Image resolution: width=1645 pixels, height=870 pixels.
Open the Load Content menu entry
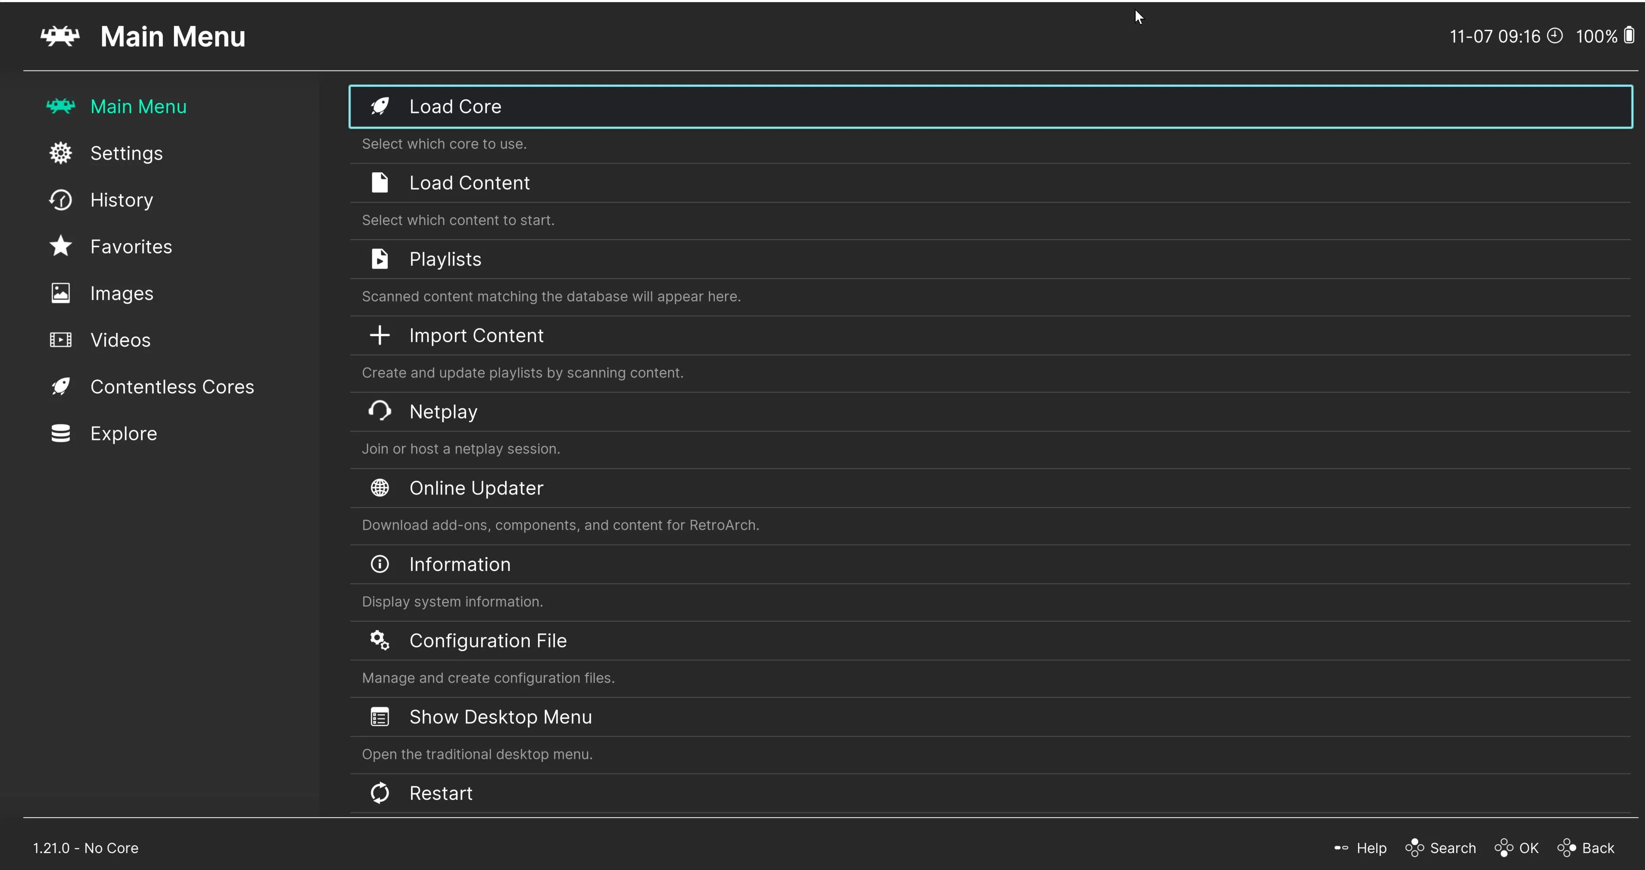point(470,183)
